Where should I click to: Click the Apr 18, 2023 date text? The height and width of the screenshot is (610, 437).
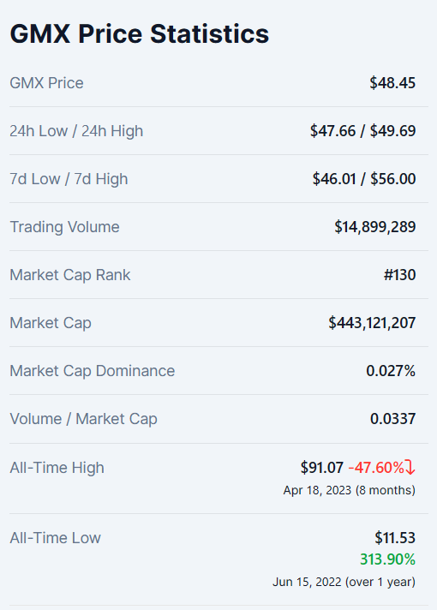[317, 490]
